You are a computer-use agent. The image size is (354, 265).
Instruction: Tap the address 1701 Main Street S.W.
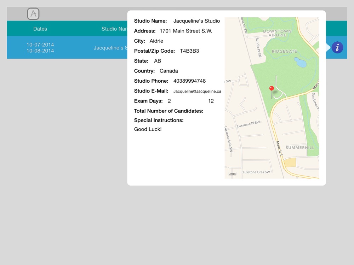(x=186, y=31)
